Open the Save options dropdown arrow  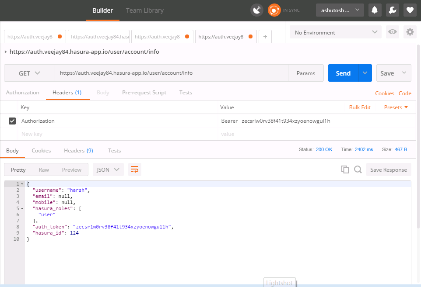(x=404, y=73)
